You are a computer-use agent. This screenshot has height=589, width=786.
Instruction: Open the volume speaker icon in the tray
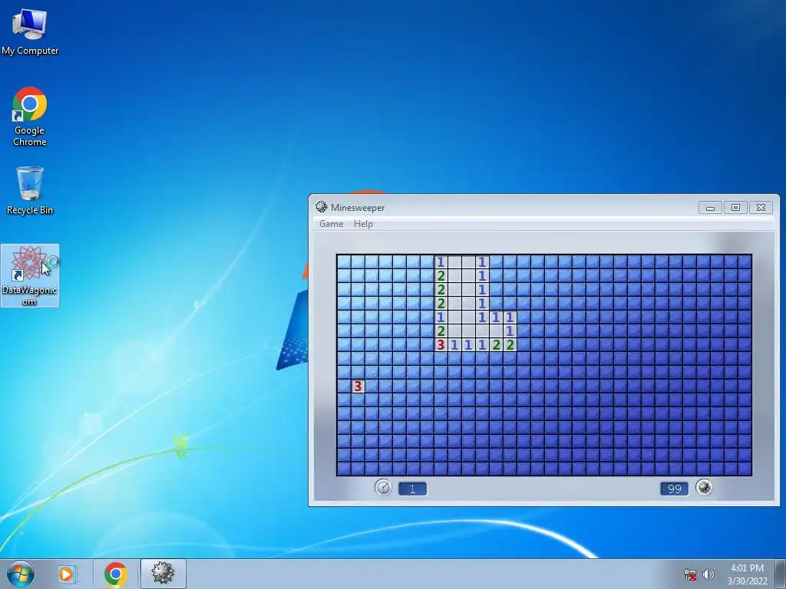[x=708, y=574]
